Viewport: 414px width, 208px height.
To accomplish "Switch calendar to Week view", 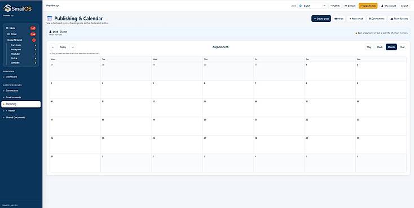I will pyautogui.click(x=380, y=47).
